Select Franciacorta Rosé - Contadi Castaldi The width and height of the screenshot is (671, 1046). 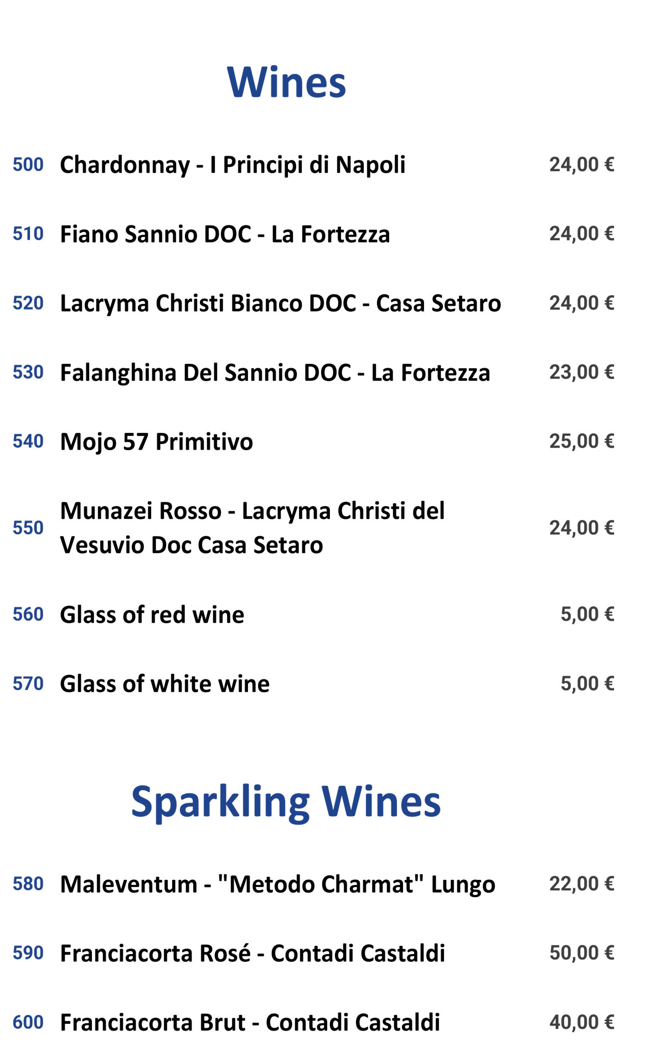click(252, 954)
